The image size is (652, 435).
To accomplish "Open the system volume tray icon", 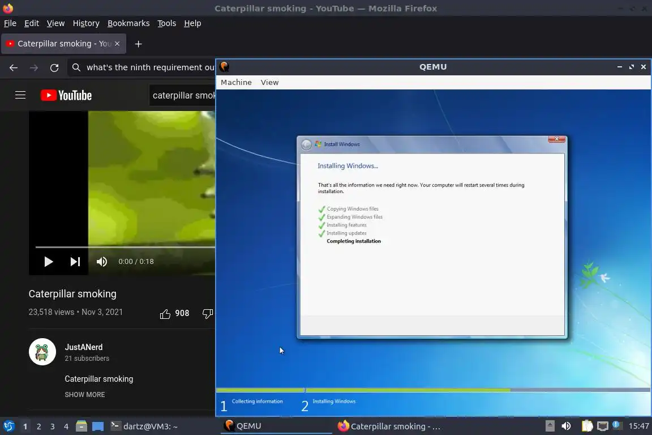I will coord(566,426).
